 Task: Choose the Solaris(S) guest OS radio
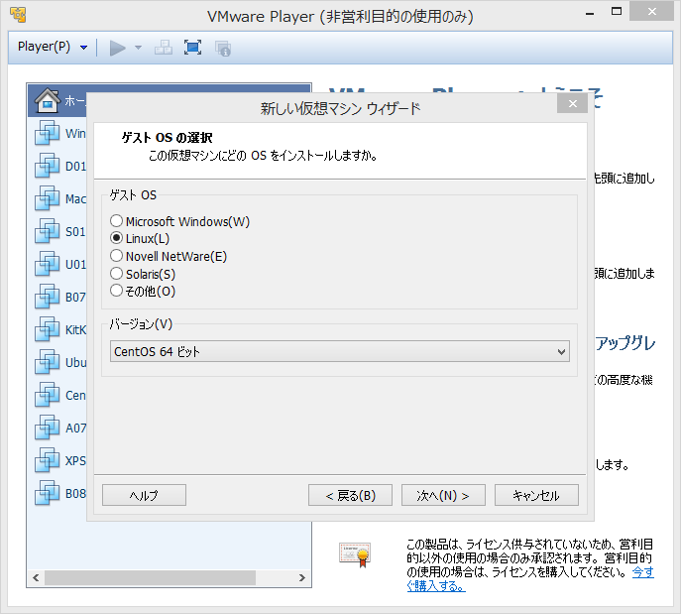[x=116, y=274]
